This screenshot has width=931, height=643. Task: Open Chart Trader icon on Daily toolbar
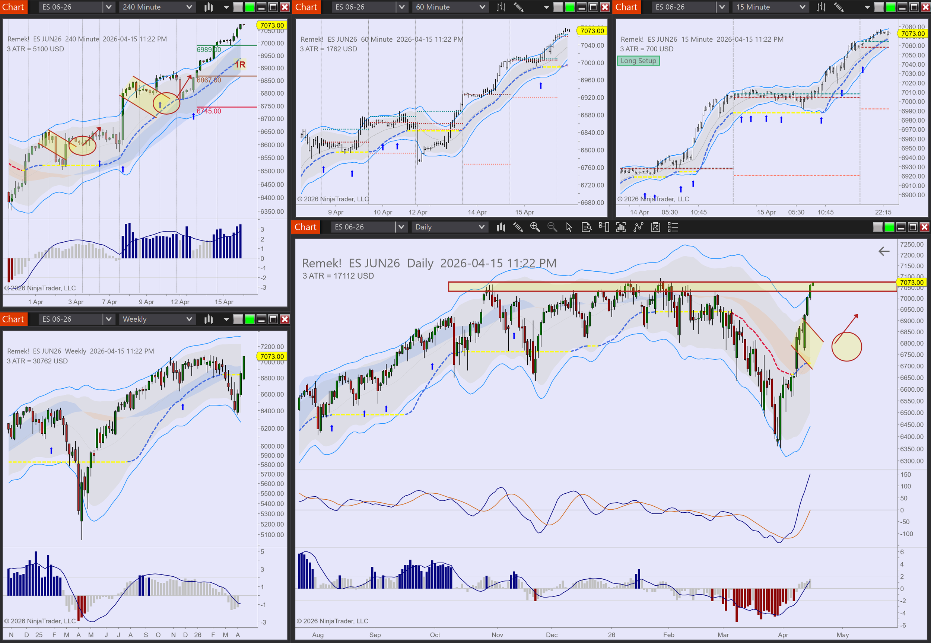pos(604,227)
